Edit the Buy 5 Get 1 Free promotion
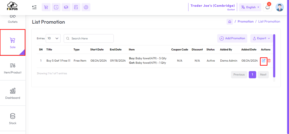Screen dimensions: 289x134 [x=264, y=61]
